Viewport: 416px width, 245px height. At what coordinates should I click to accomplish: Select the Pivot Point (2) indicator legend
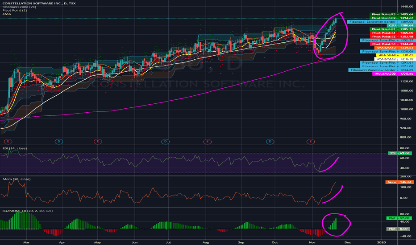15,10
